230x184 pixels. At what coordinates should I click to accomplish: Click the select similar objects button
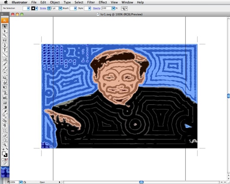pyautogui.click(x=123, y=9)
